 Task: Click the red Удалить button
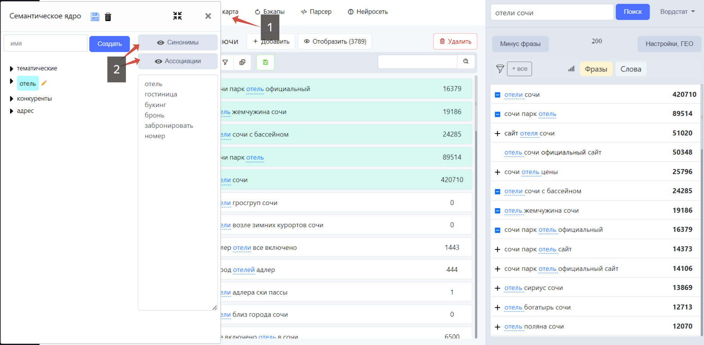tap(455, 41)
